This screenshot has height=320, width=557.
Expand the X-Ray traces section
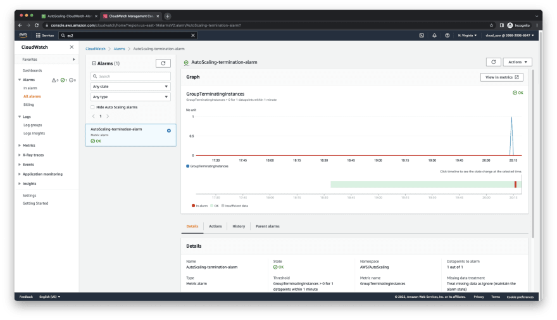point(20,155)
